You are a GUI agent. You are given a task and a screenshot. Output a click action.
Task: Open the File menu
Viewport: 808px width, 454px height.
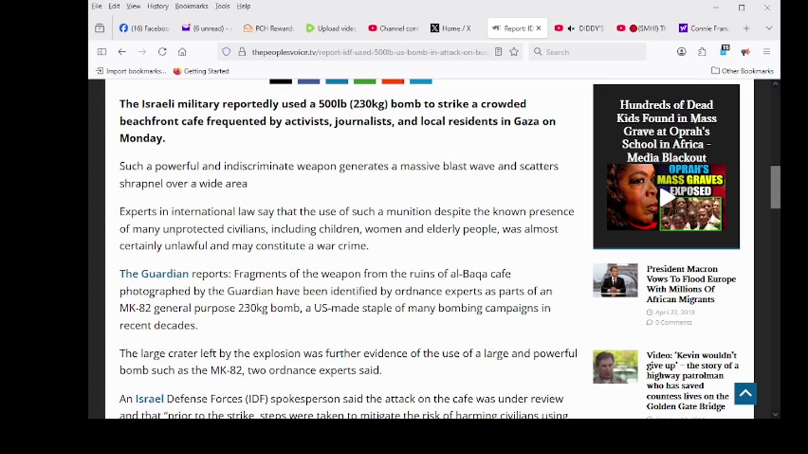coord(97,6)
